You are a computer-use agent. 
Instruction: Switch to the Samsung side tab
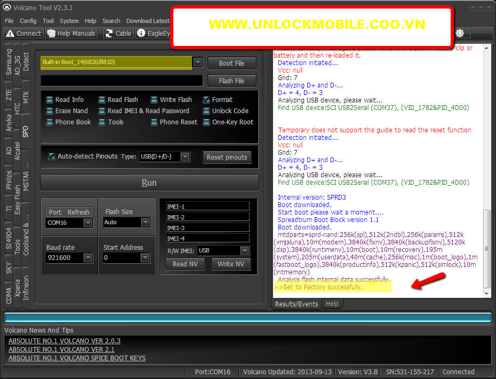[x=9, y=62]
